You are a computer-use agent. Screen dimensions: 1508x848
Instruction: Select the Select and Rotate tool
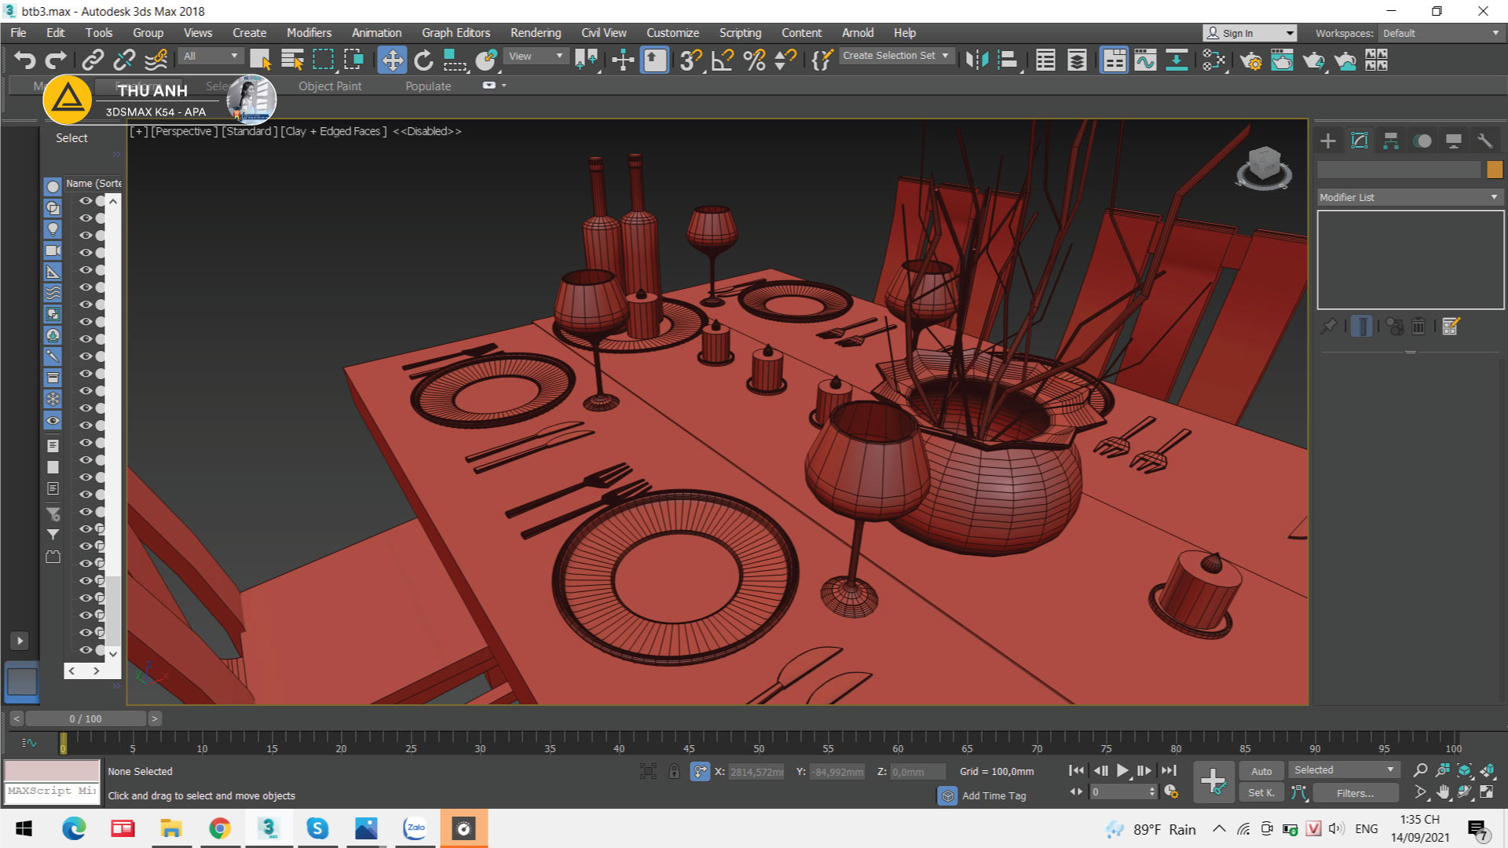point(423,60)
